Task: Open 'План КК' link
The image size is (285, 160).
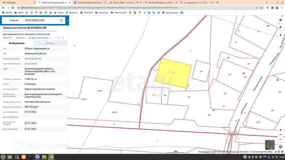Action: 21,38
